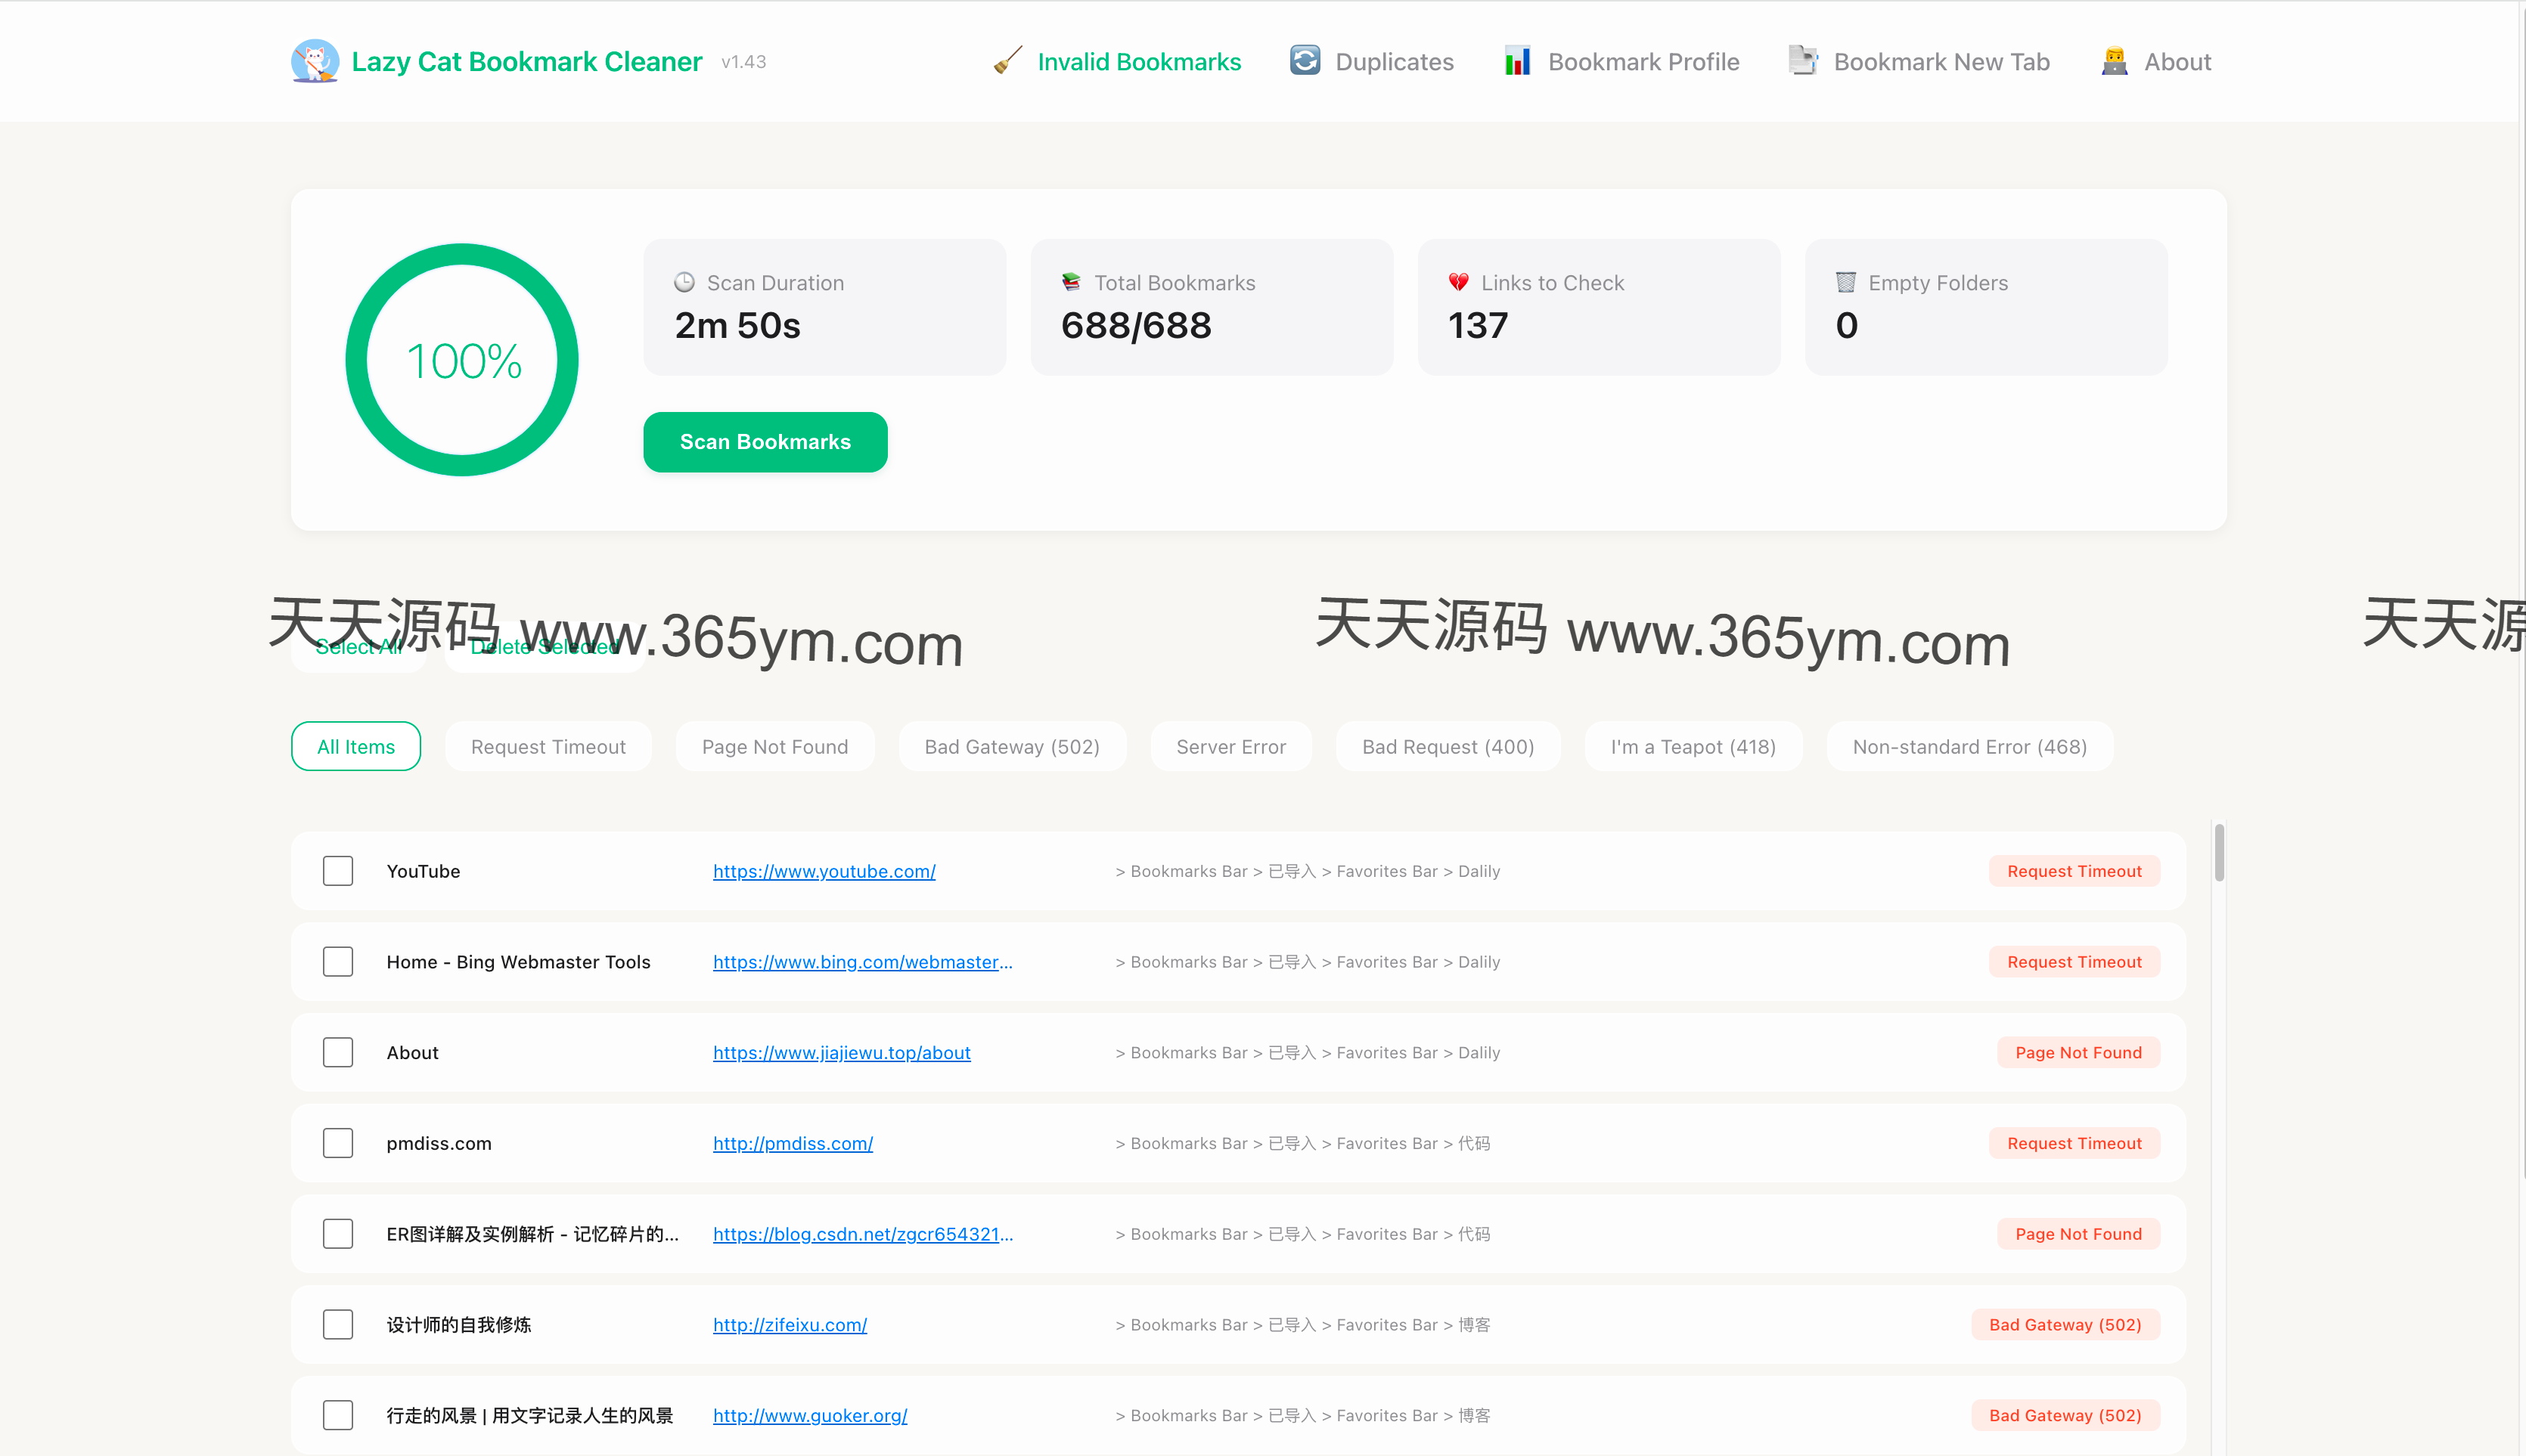This screenshot has height=1456, width=2526.
Task: Click the 2m 50s scan duration value
Action: (x=737, y=325)
